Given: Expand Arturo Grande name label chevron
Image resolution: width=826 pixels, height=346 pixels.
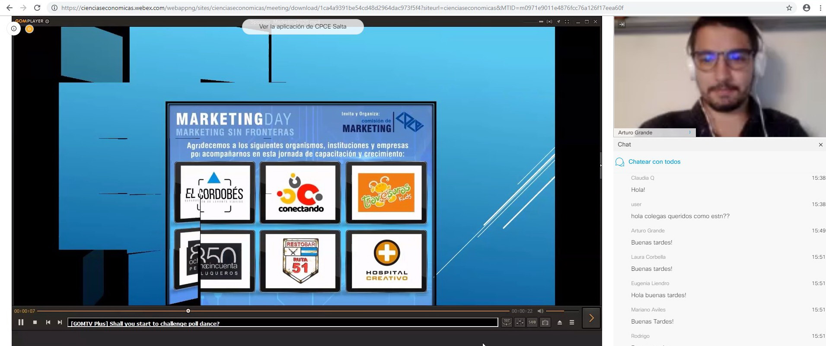Looking at the screenshot, I should point(690,132).
